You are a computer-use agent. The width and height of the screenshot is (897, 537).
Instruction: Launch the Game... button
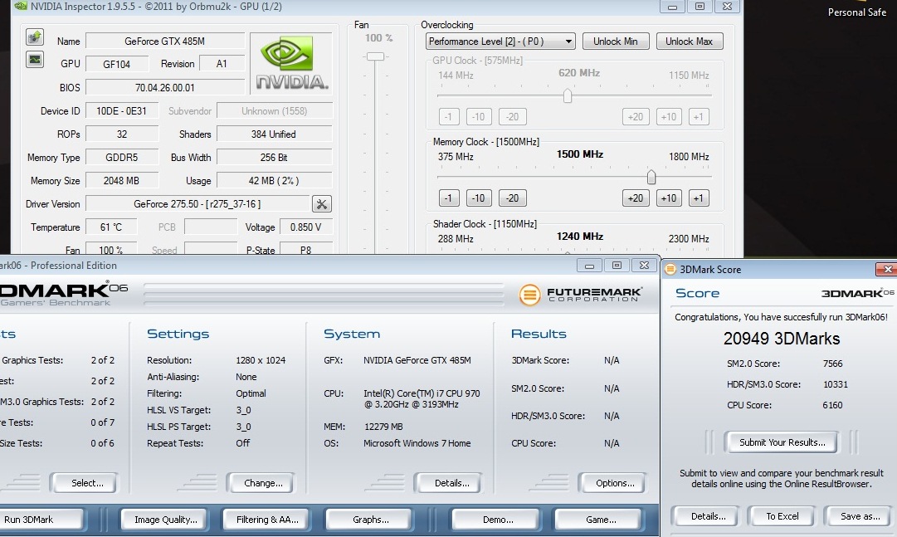pos(598,520)
